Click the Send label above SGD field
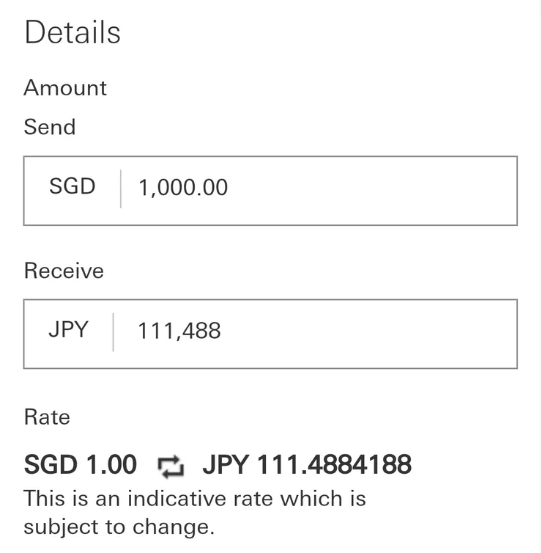542x553 pixels. 50,127
